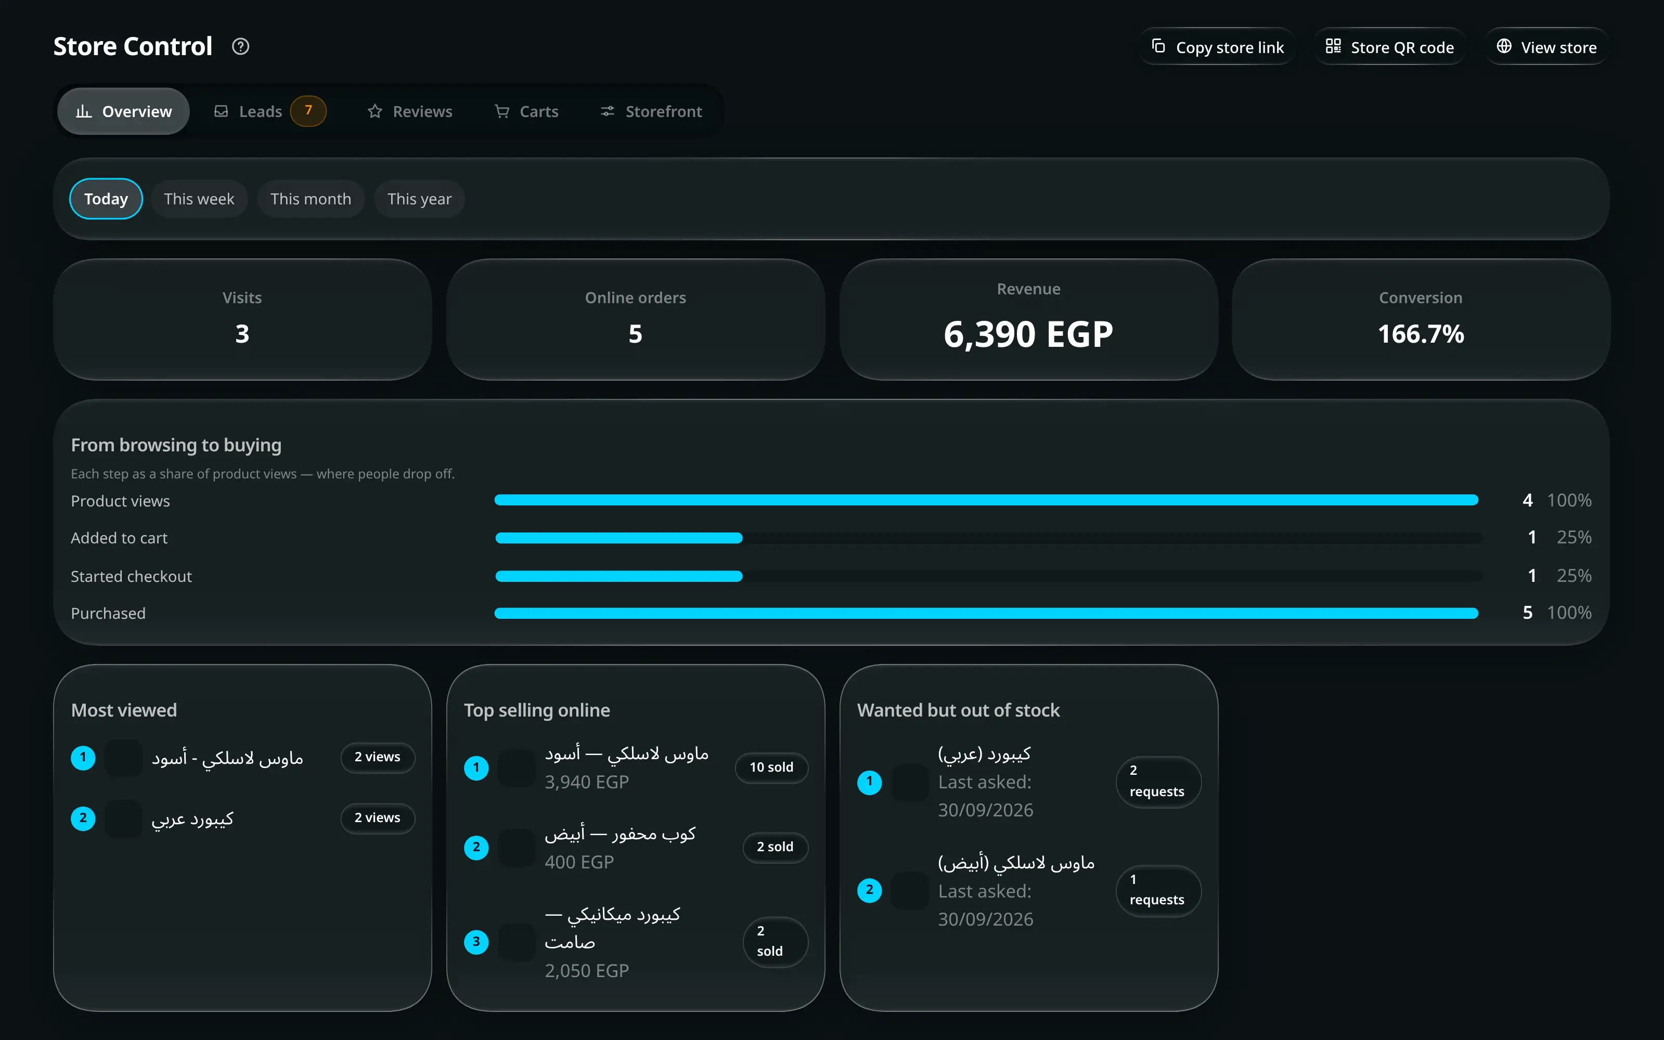This screenshot has height=1040, width=1664.
Task: Click the cart icon on Carts tab
Action: [x=502, y=111]
